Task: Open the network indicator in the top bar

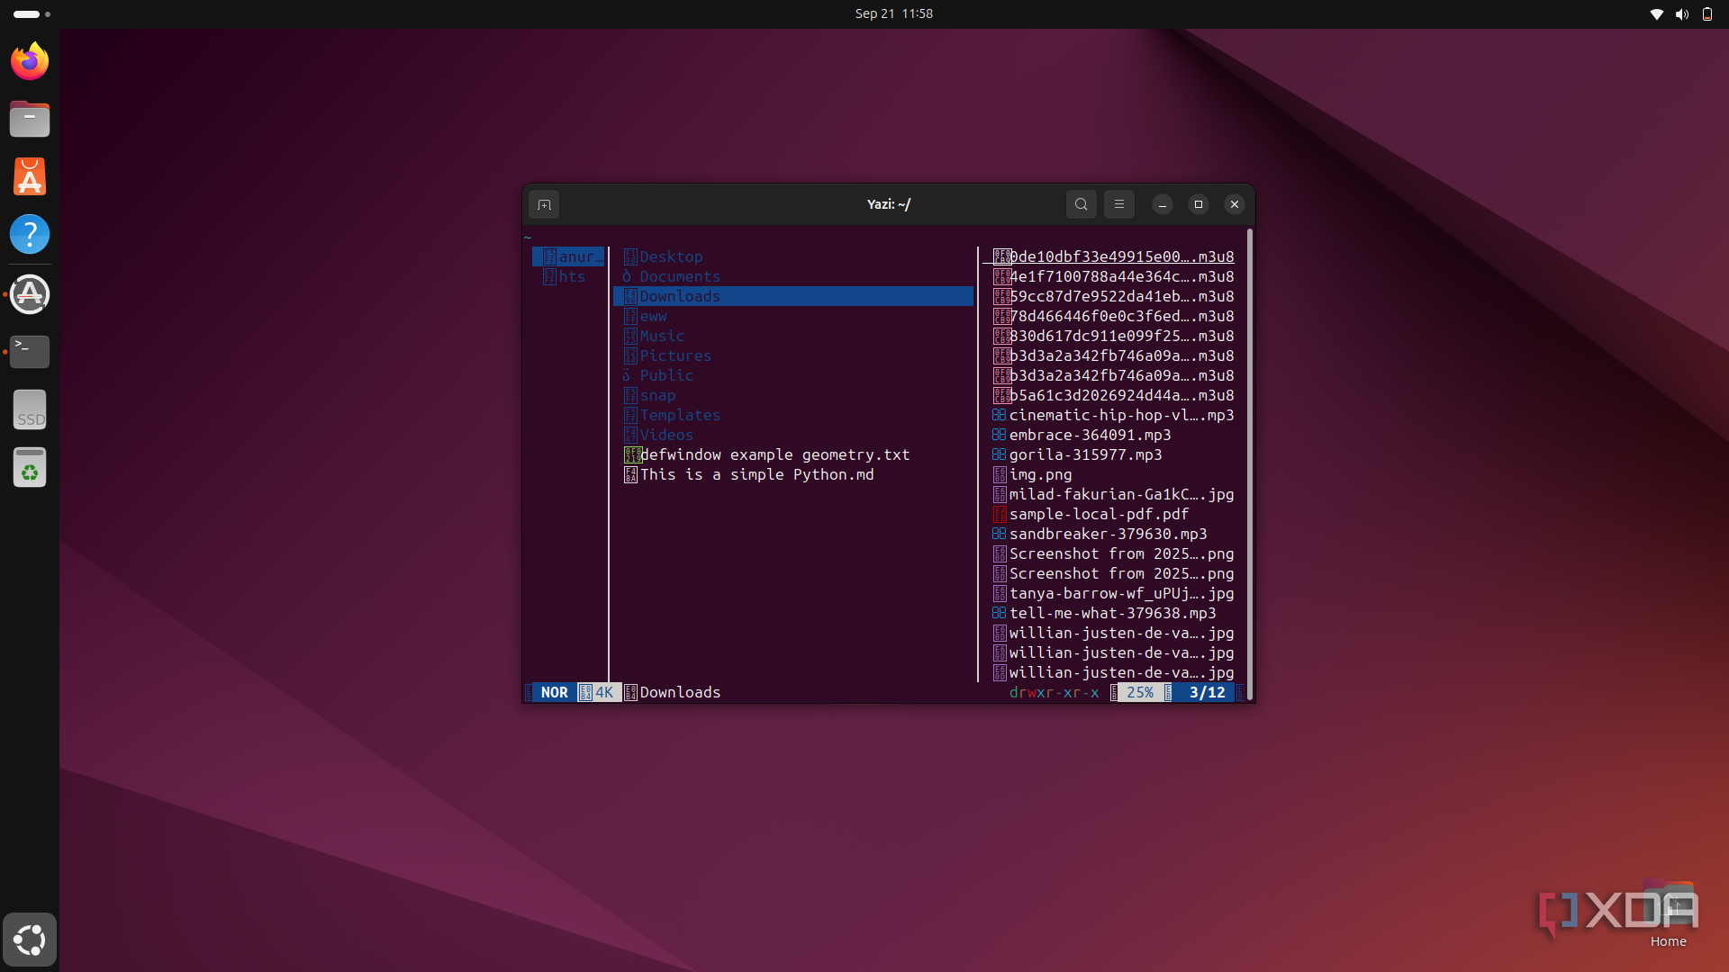Action: point(1656,13)
